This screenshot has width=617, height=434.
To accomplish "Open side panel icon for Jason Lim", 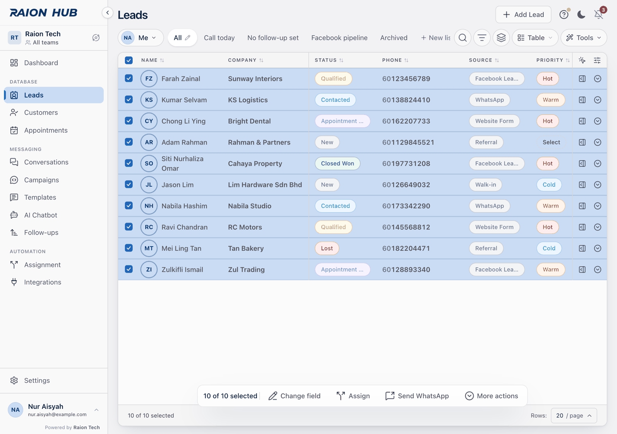I will click(582, 185).
